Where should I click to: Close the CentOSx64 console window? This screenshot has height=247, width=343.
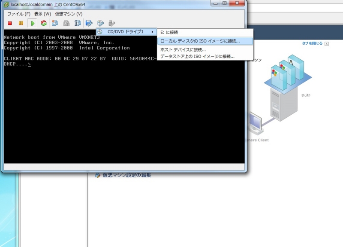click(237, 3)
